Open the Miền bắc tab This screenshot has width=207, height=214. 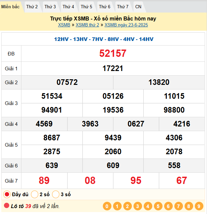10,7
